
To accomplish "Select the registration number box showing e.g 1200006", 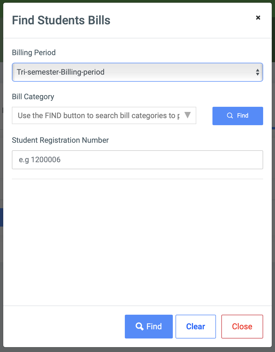I will [137, 160].
